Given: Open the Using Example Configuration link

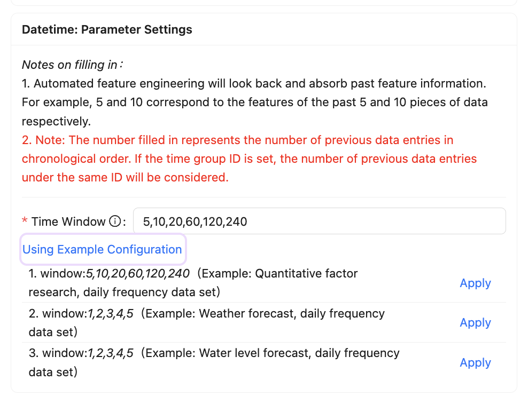Looking at the screenshot, I should (x=102, y=249).
